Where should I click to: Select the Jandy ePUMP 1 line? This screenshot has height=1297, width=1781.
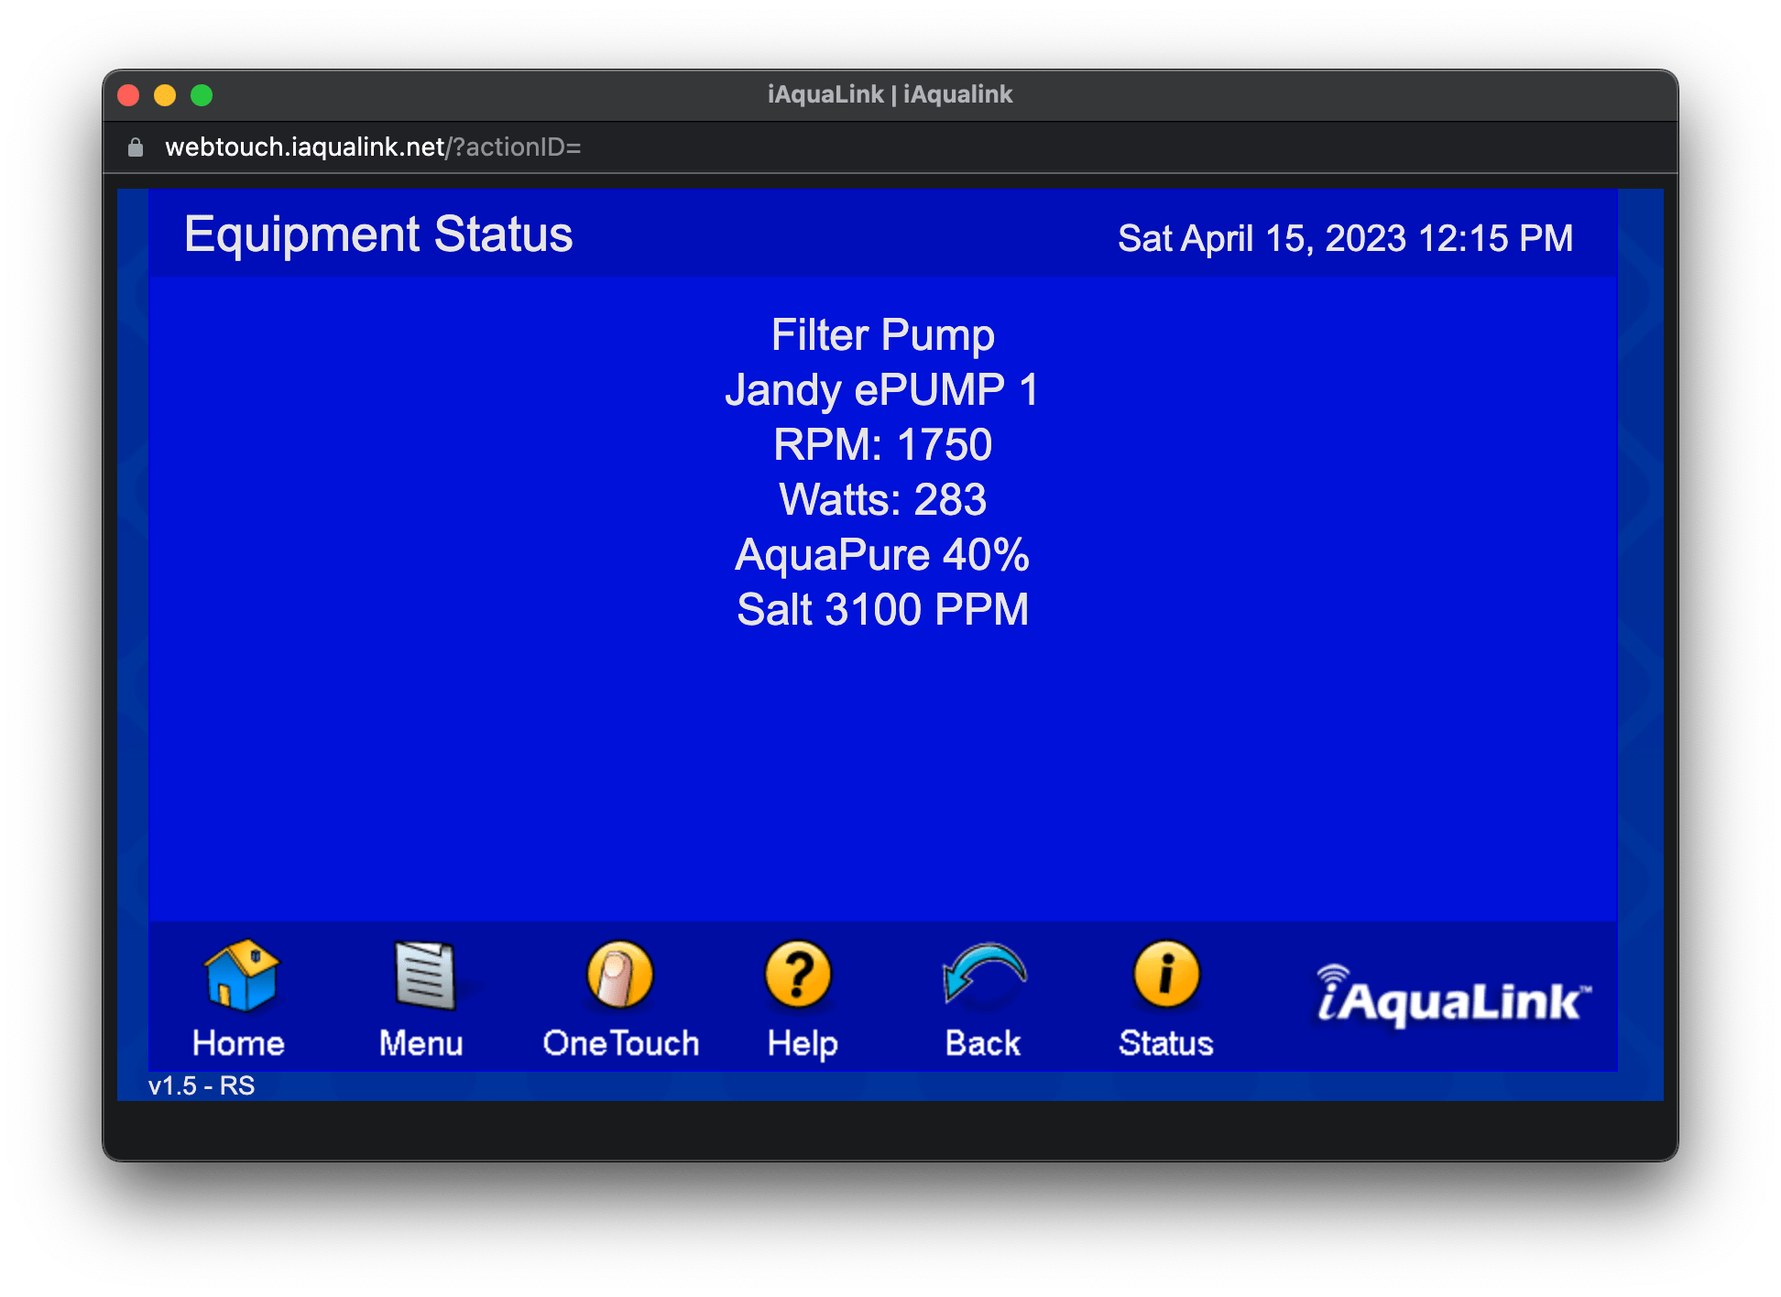[883, 390]
